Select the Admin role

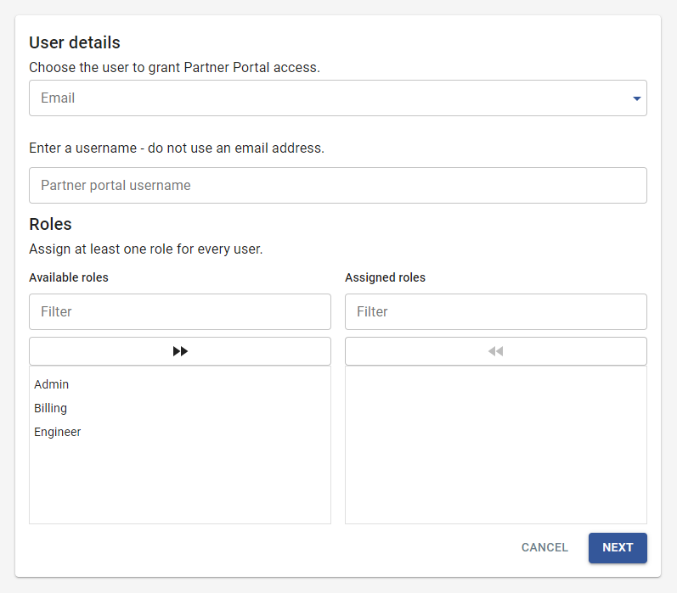52,384
